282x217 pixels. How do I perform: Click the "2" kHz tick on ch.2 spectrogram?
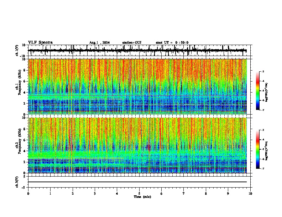pyautogui.click(x=25, y=162)
